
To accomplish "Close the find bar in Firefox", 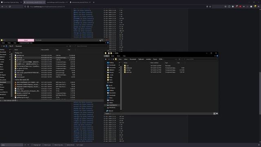I will pos(259,145).
